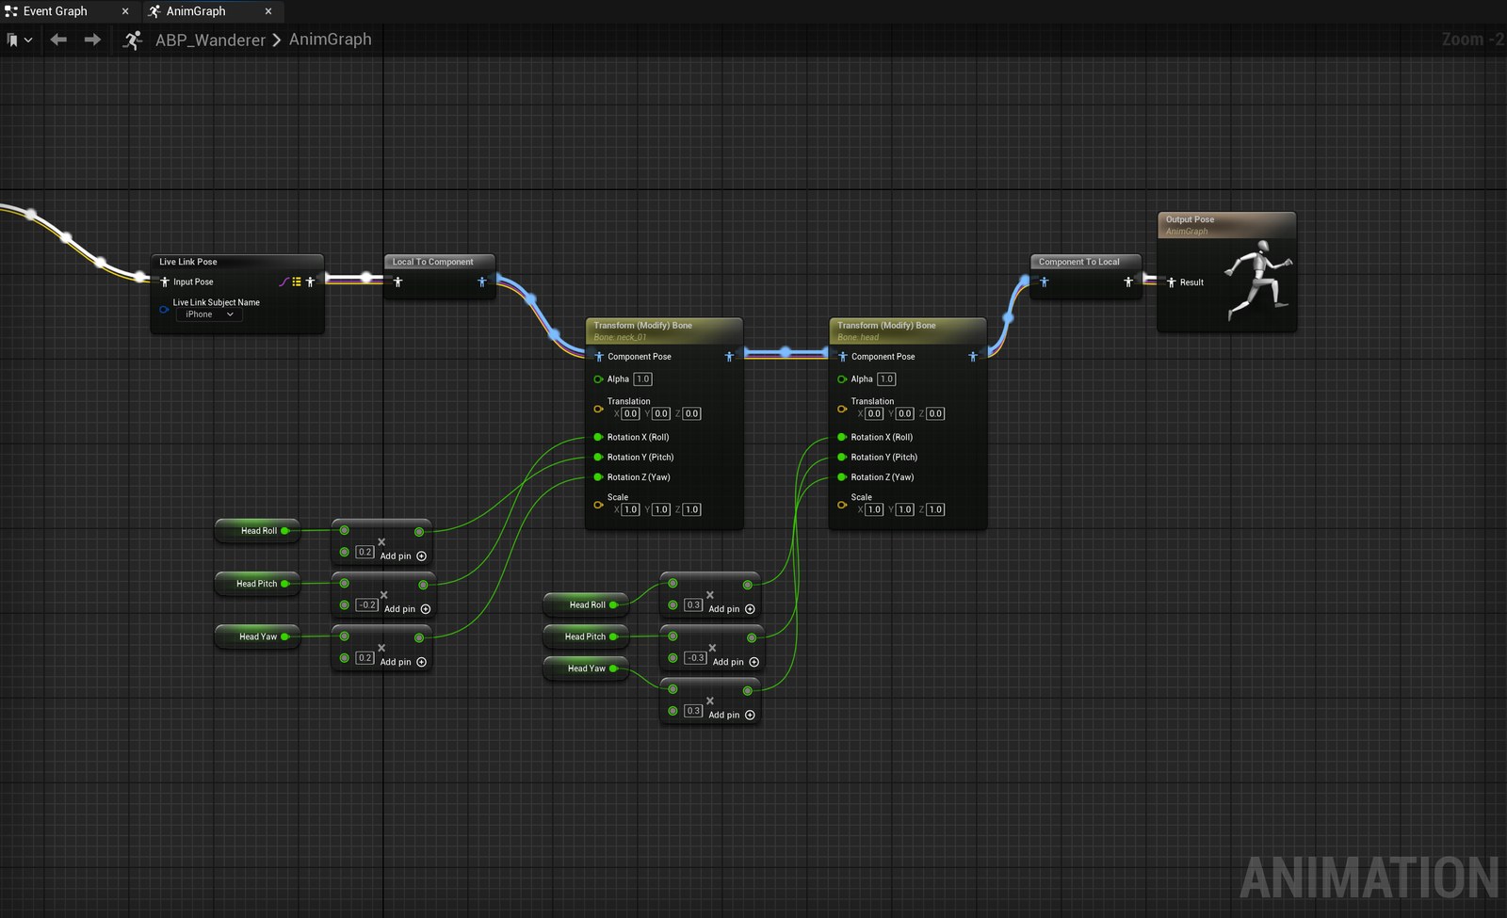Screen dimensions: 1507x918
Task: Select the AnimGraph tab
Action: click(195, 11)
